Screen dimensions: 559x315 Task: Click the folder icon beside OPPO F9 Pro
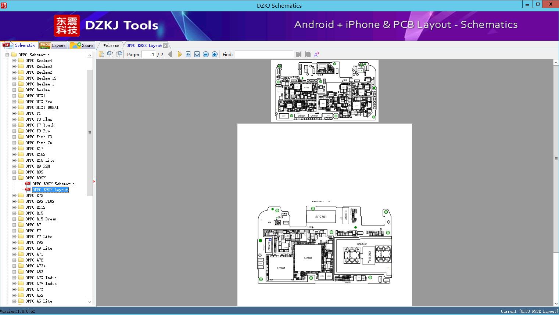21,131
